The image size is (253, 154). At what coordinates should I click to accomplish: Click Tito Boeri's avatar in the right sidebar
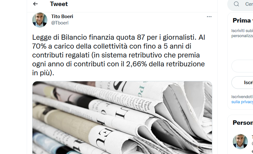pos(240,141)
